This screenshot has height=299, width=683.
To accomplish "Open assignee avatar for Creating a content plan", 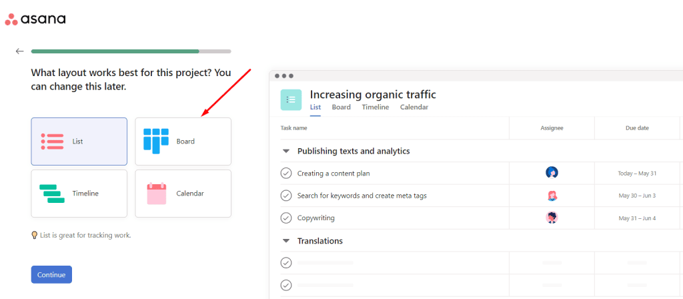I will pyautogui.click(x=552, y=173).
